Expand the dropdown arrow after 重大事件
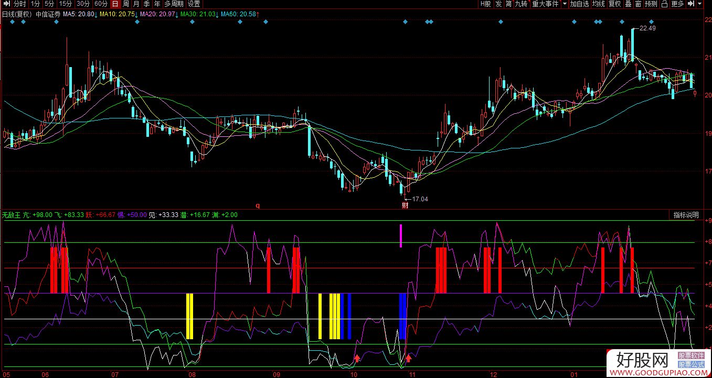Screen dimensions: 712x378 pyautogui.click(x=565, y=4)
